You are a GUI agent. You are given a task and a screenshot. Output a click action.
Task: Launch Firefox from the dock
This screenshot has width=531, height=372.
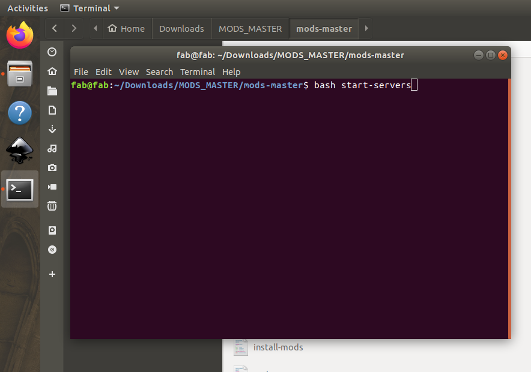[x=20, y=35]
